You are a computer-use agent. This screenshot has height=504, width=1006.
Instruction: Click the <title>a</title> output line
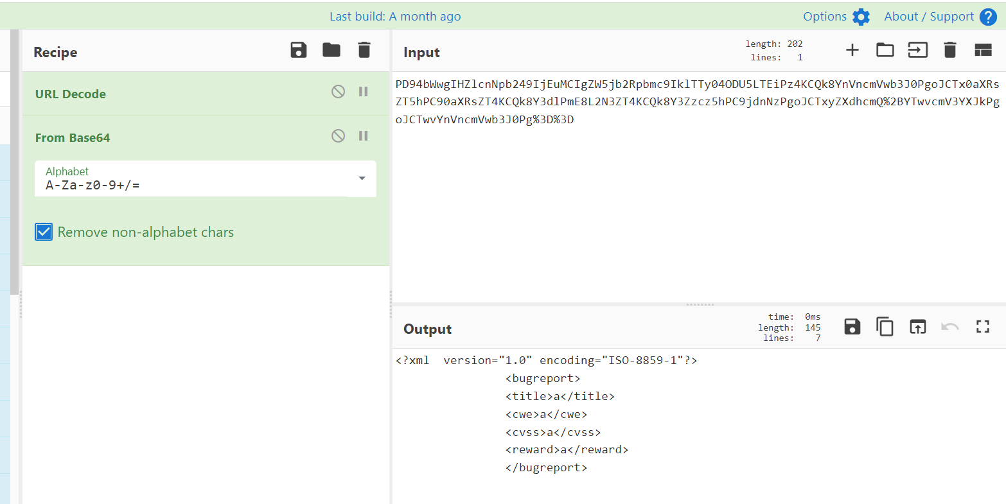[560, 397]
